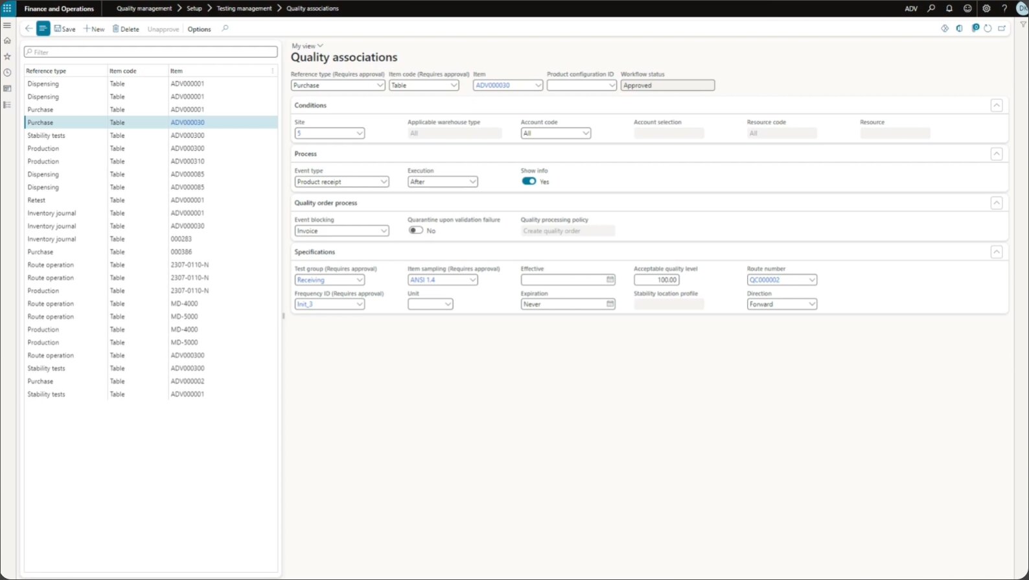The height and width of the screenshot is (580, 1029).
Task: Collapse the Process section
Action: [997, 154]
